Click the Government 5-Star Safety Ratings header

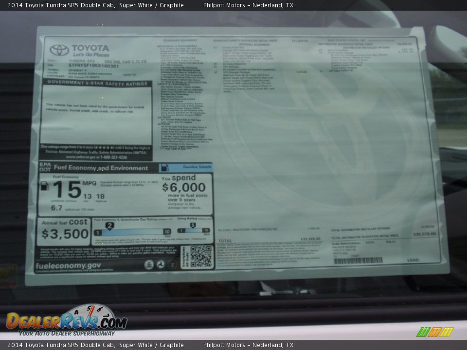pos(95,83)
